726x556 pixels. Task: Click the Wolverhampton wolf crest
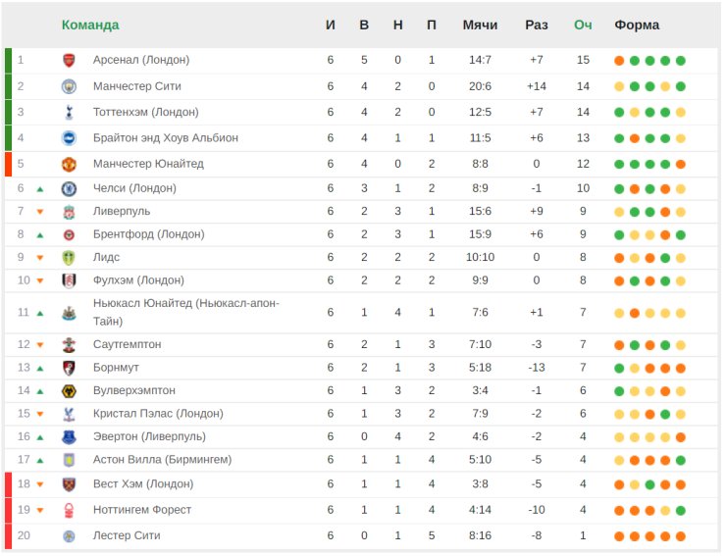[69, 390]
